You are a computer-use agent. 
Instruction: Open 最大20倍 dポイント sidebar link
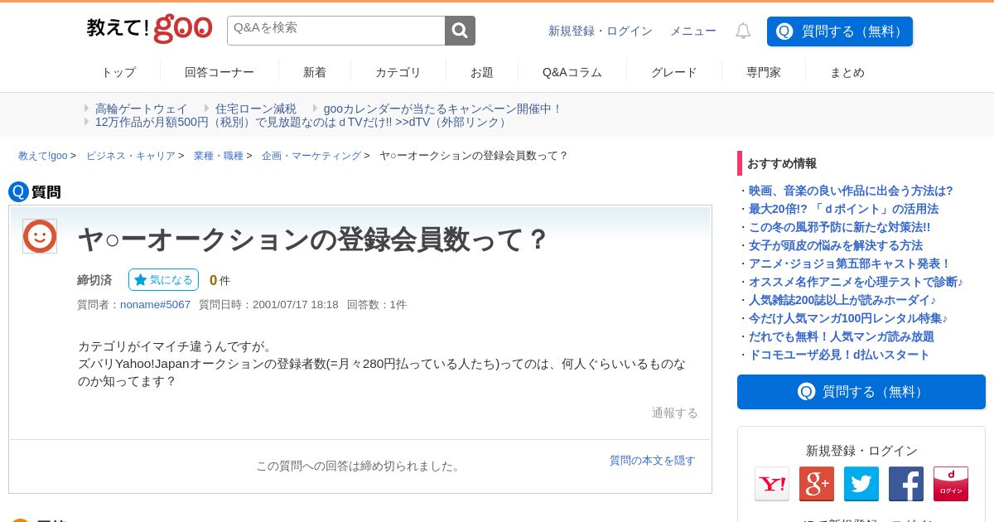[843, 209]
